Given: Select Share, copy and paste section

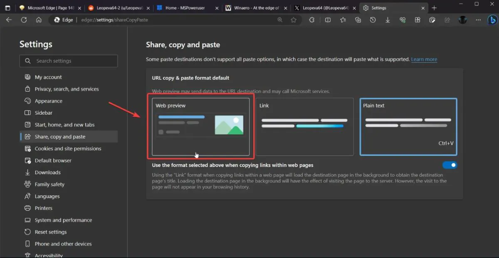Looking at the screenshot, I should (69, 137).
